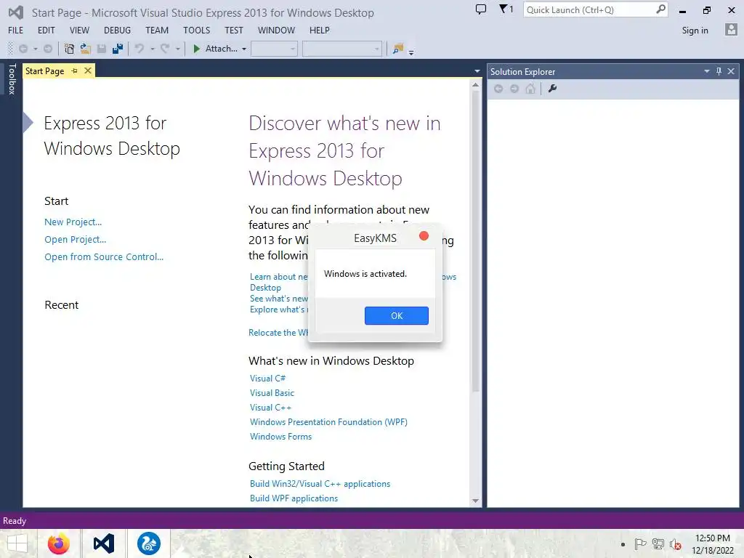Image resolution: width=744 pixels, height=558 pixels.
Task: Open the Visual C# link
Action: 267,378
